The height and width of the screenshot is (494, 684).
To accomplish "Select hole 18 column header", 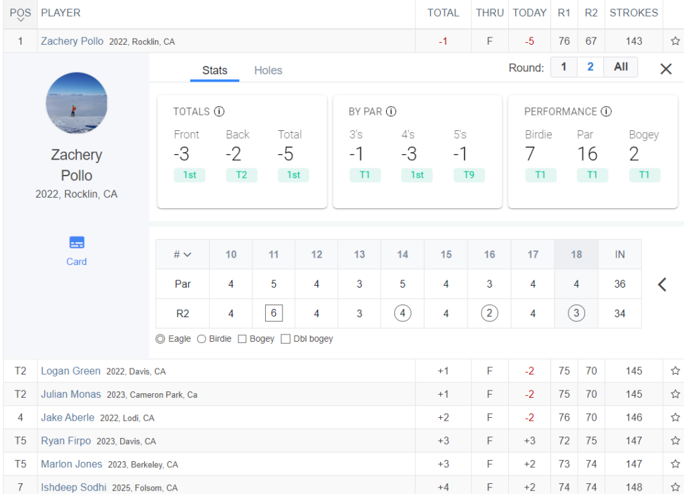I will tap(576, 254).
